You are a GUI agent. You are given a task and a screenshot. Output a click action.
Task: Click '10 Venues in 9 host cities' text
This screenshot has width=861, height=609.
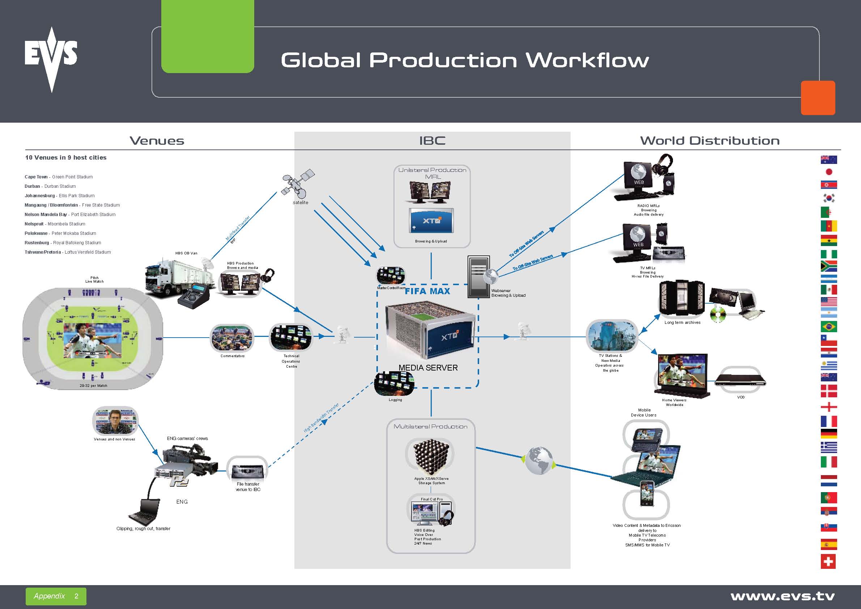(x=65, y=158)
